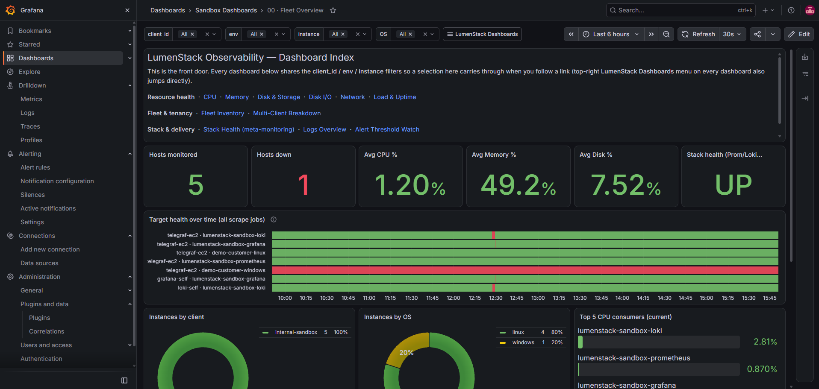Shift time range backward arrow
The width and height of the screenshot is (819, 389).
[x=571, y=34]
